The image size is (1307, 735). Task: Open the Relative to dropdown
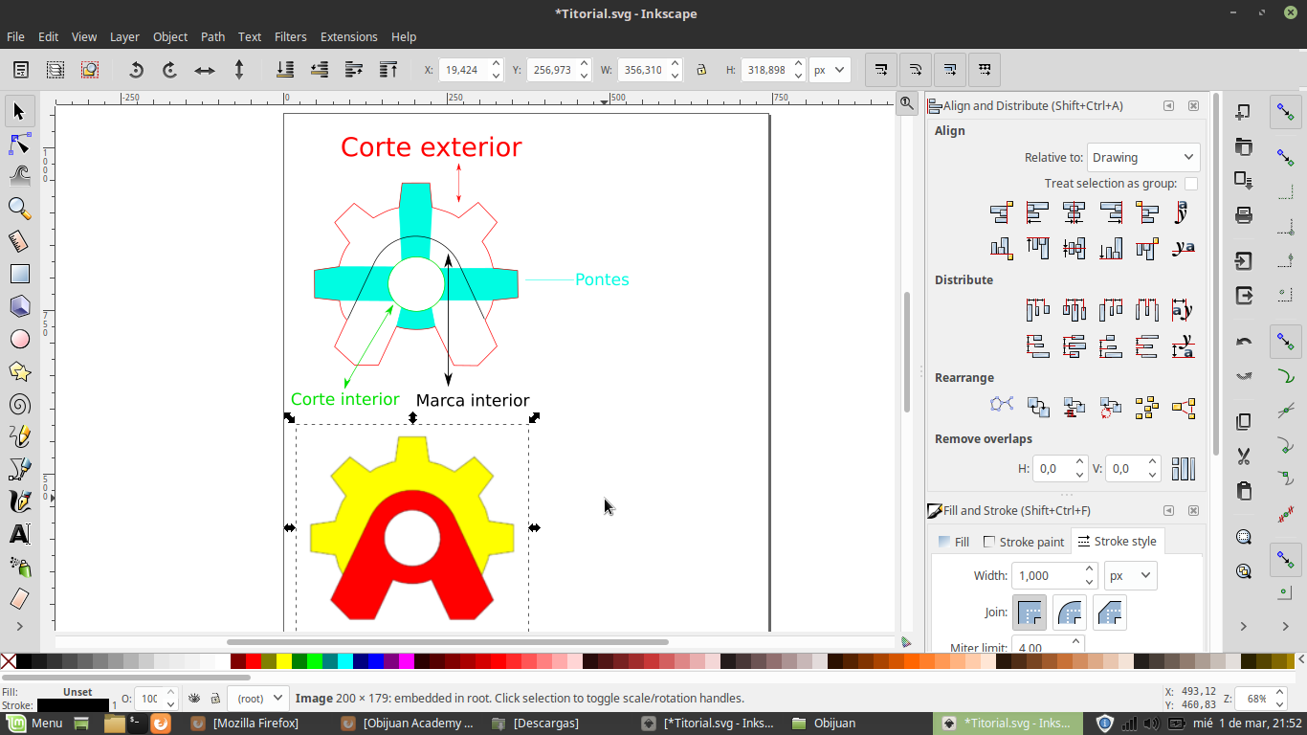(x=1142, y=157)
